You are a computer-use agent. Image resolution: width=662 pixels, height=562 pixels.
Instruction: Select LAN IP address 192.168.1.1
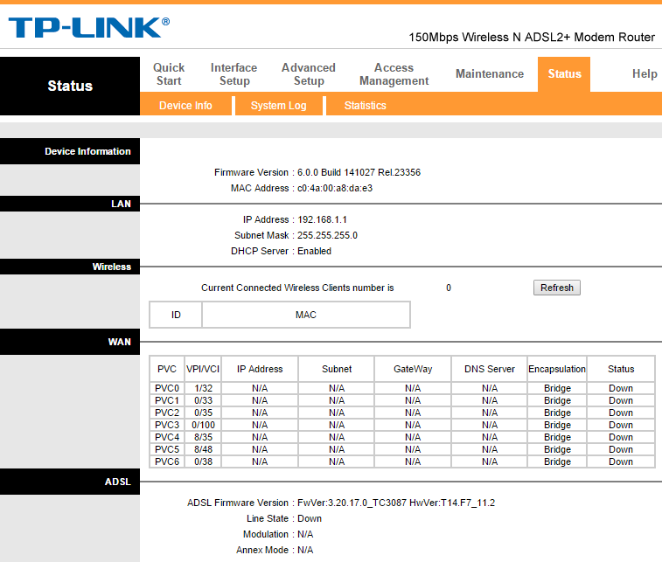click(x=322, y=220)
